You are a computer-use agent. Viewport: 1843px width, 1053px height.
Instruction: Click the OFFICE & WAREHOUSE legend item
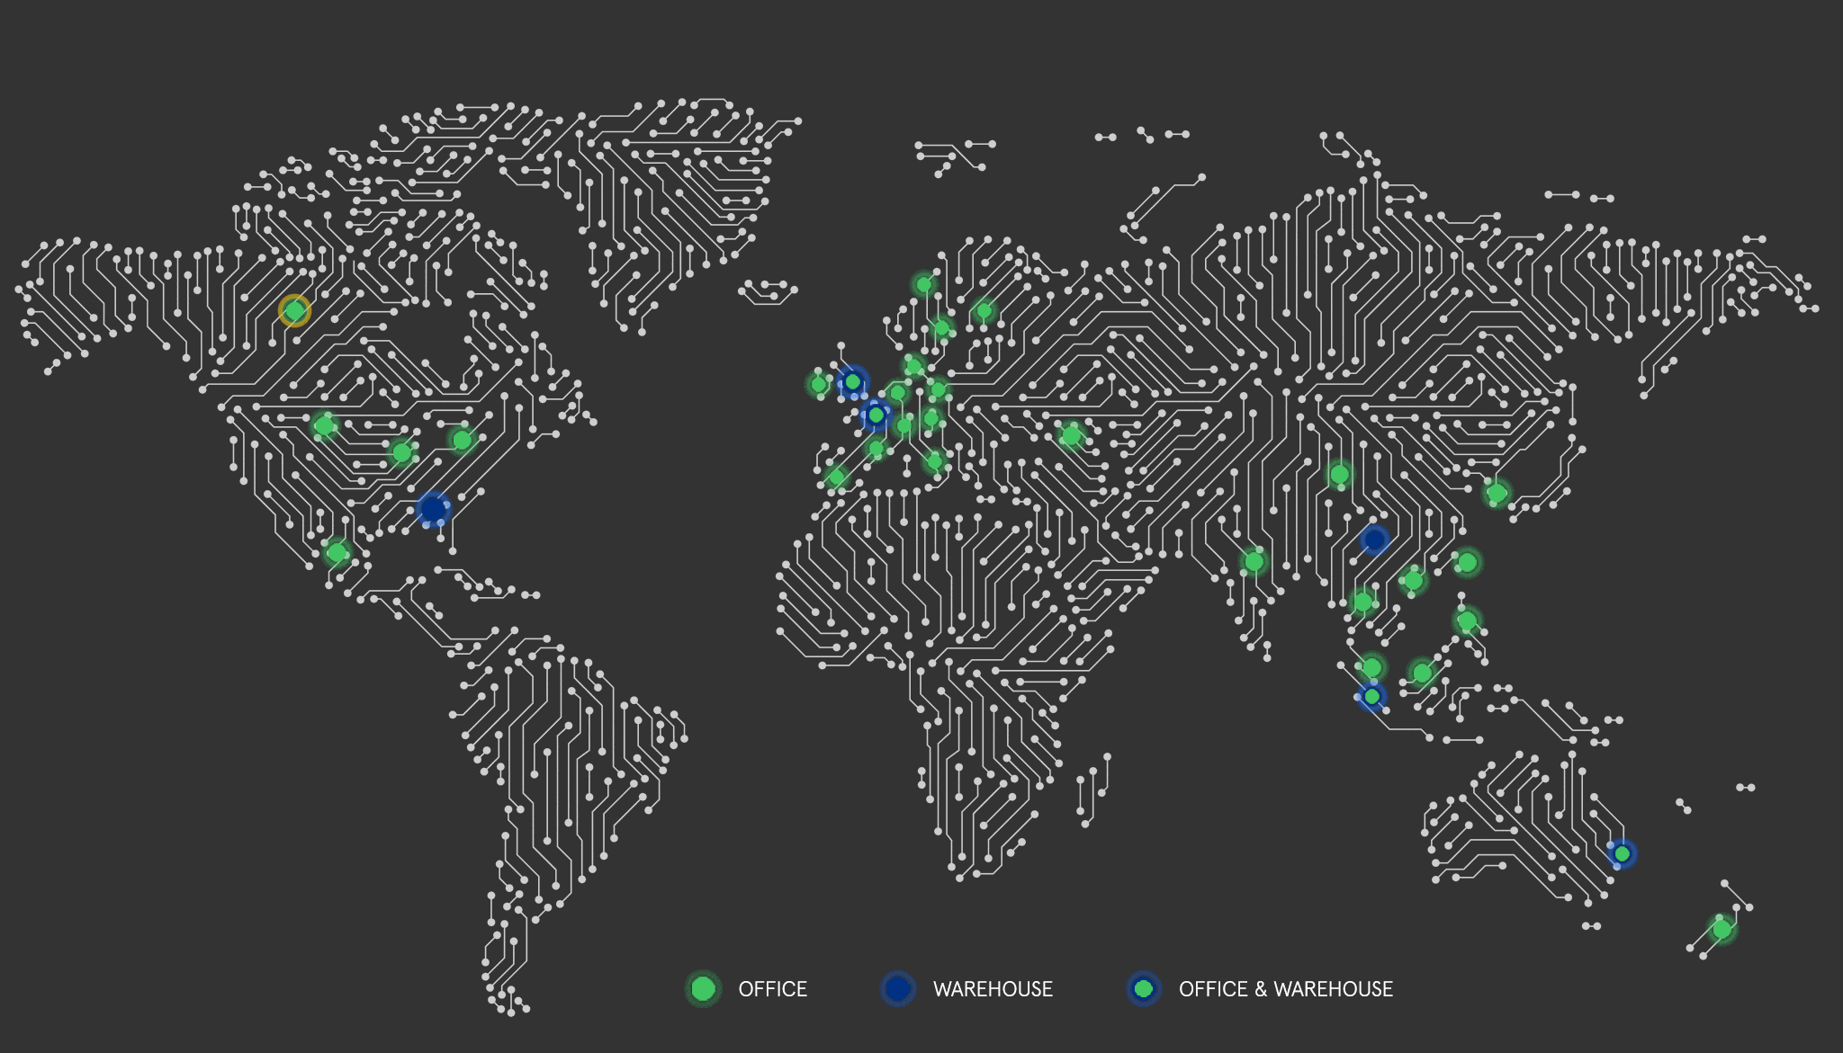tap(1285, 989)
